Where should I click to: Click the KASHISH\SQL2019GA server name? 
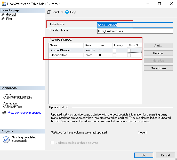pyautogui.click(x=17, y=97)
